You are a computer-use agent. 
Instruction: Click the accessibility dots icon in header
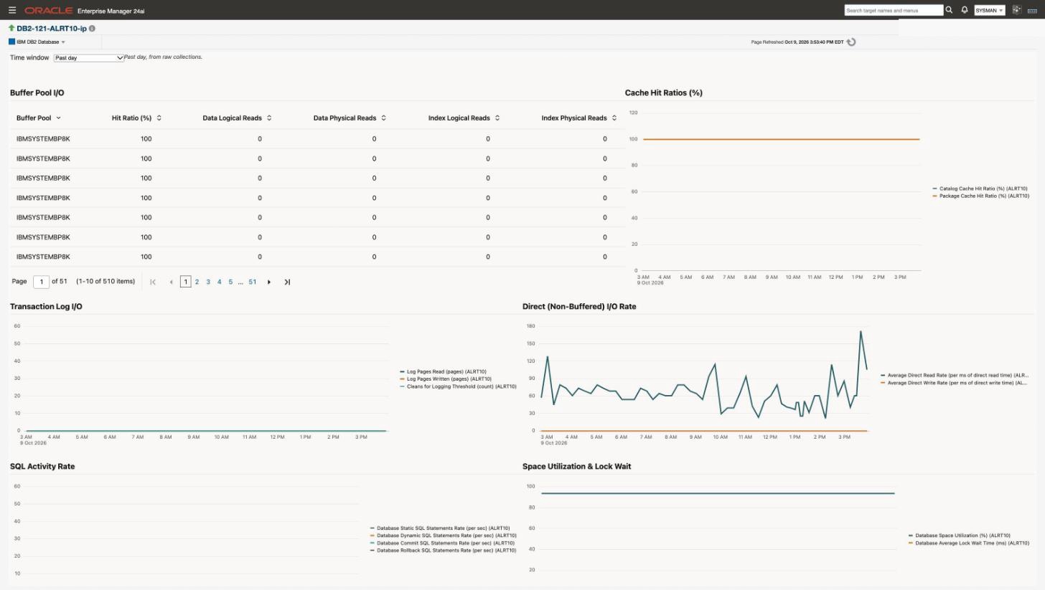[1033, 11]
